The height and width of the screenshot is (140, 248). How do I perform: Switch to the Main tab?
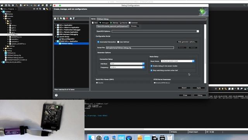coord(95,23)
